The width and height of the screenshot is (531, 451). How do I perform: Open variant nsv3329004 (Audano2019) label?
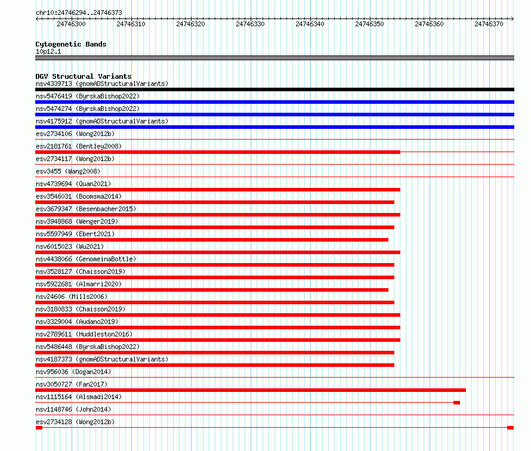pos(77,322)
